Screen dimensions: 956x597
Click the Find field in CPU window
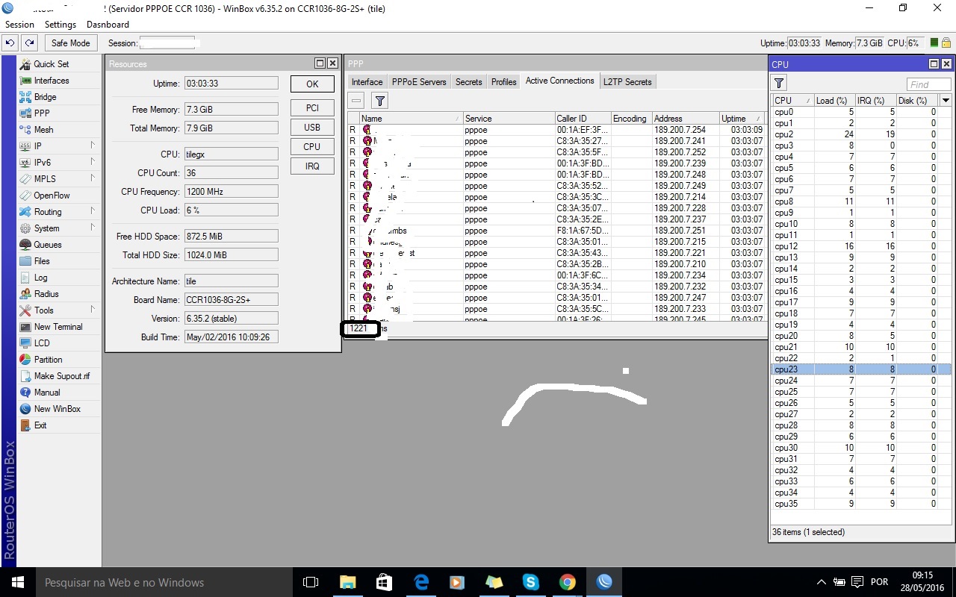(929, 84)
